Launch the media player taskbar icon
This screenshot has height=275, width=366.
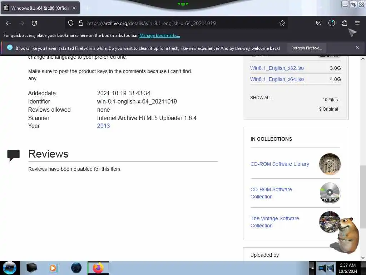coord(53,268)
